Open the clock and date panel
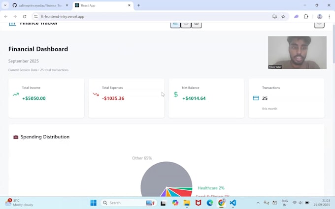The height and width of the screenshot is (209, 335). (322, 203)
